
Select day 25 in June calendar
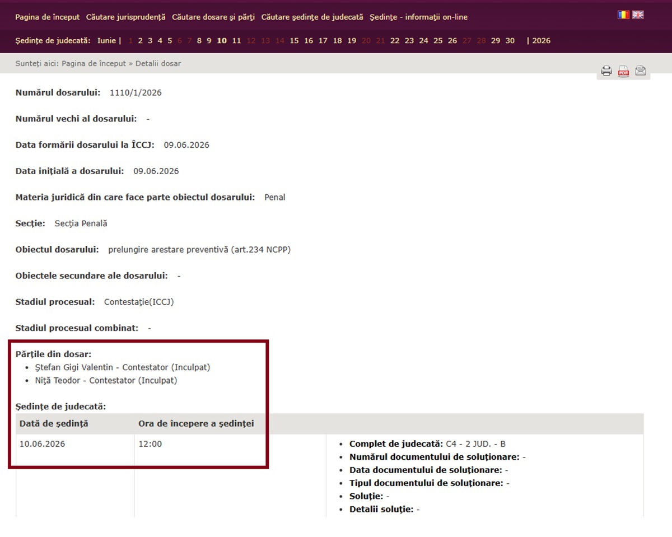click(438, 41)
